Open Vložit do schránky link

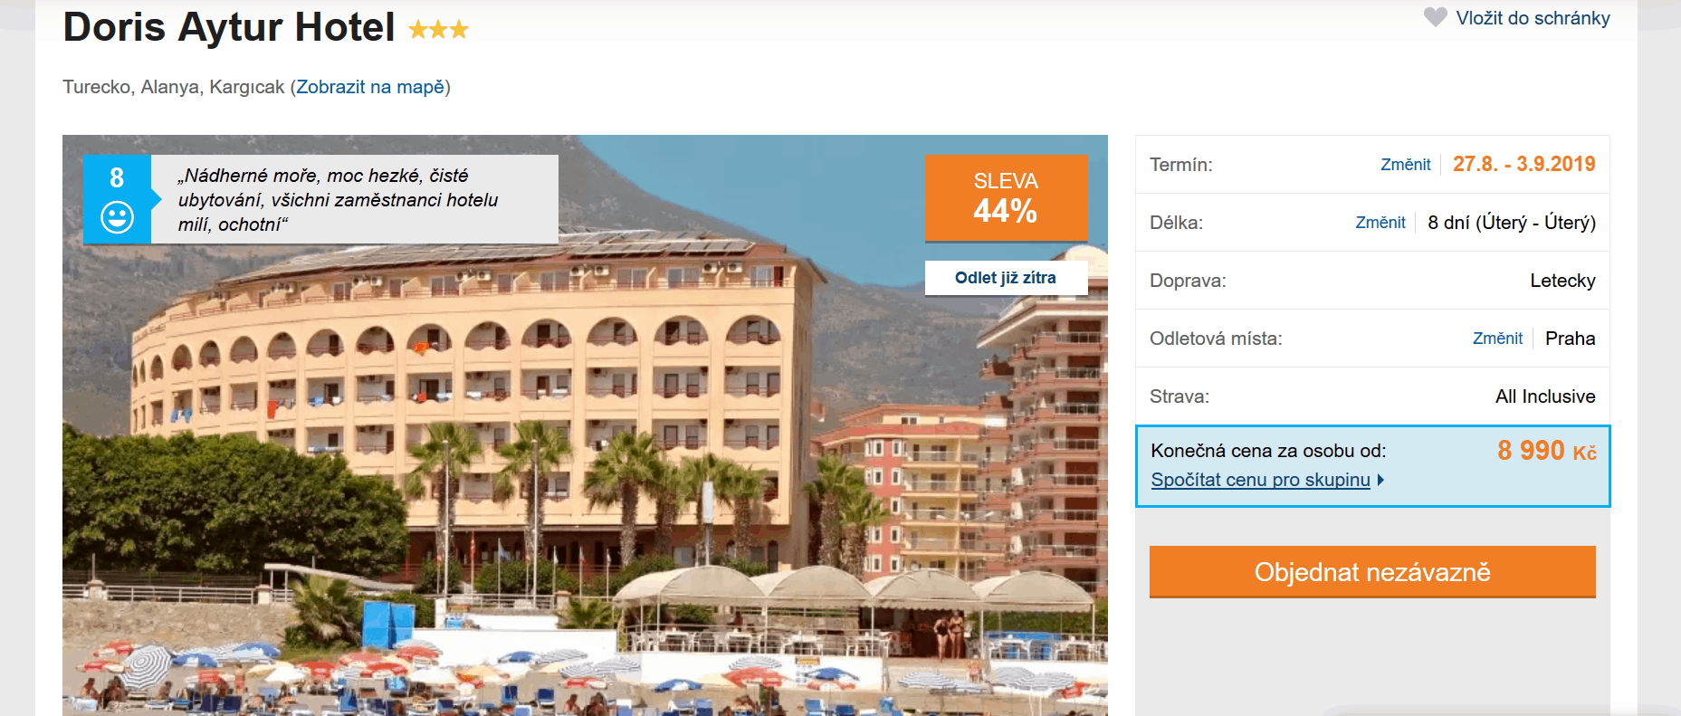(1533, 18)
